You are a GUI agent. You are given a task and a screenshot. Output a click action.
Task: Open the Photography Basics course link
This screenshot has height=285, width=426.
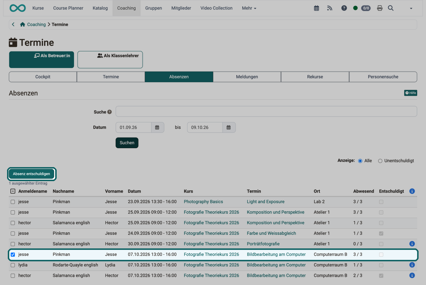(203, 202)
